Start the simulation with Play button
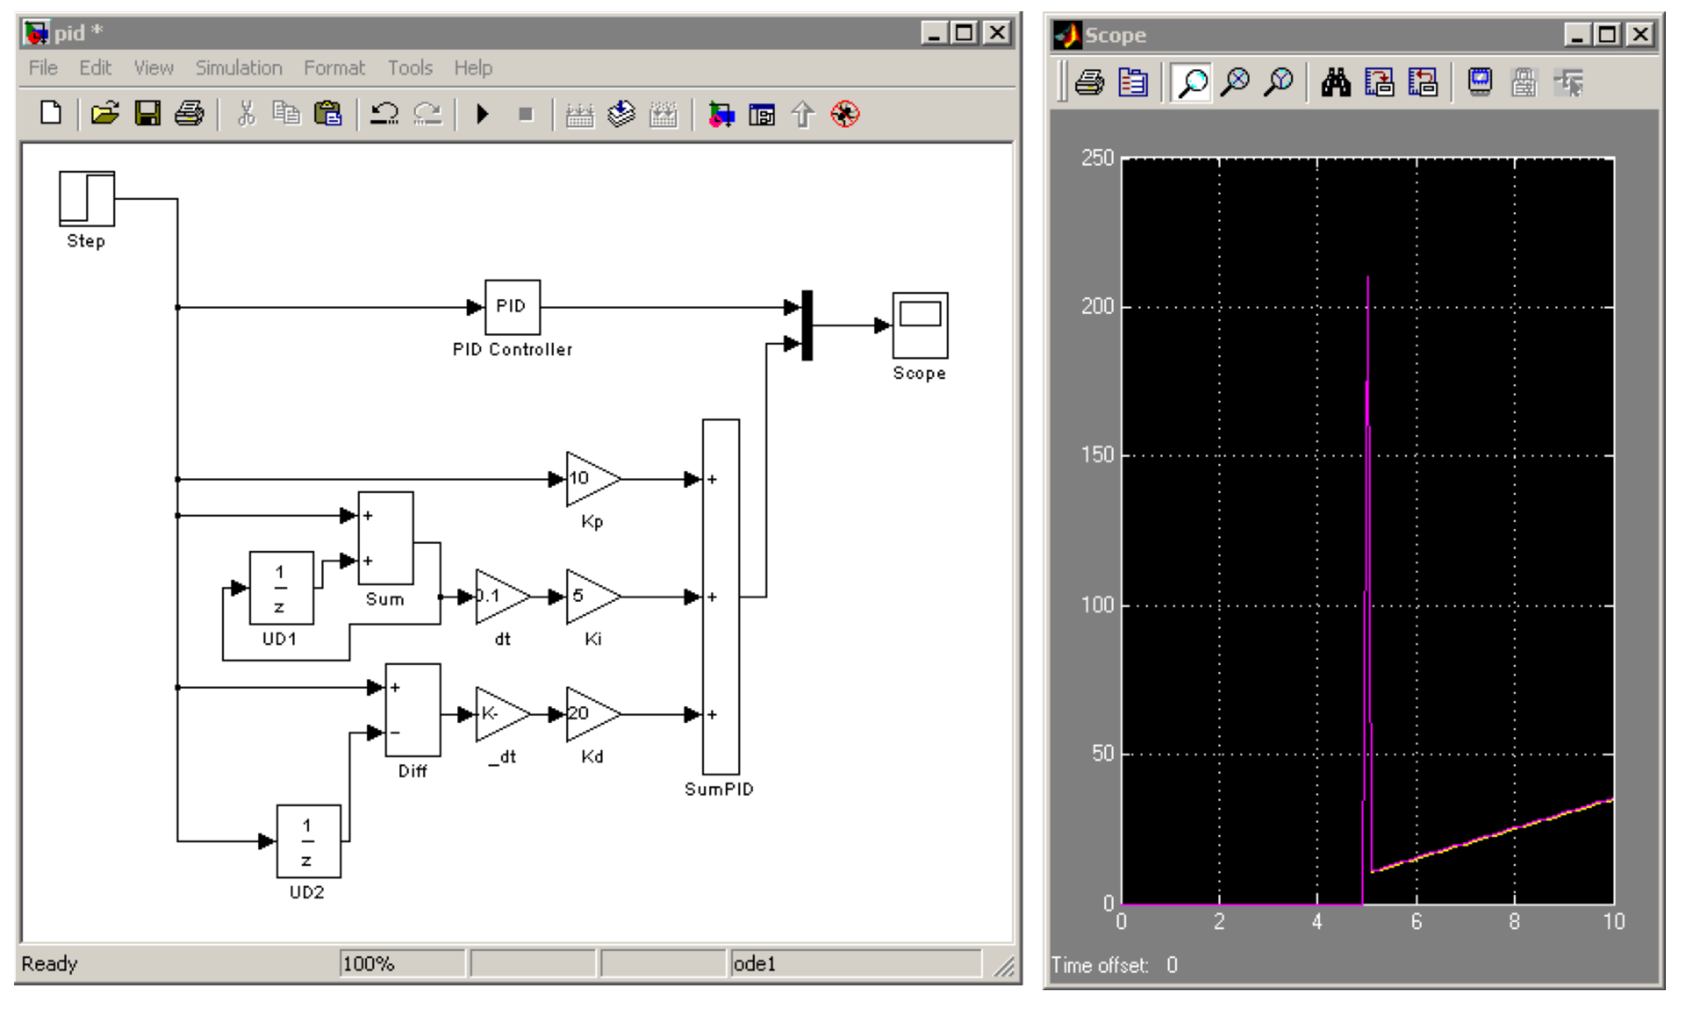 pyautogui.click(x=483, y=114)
